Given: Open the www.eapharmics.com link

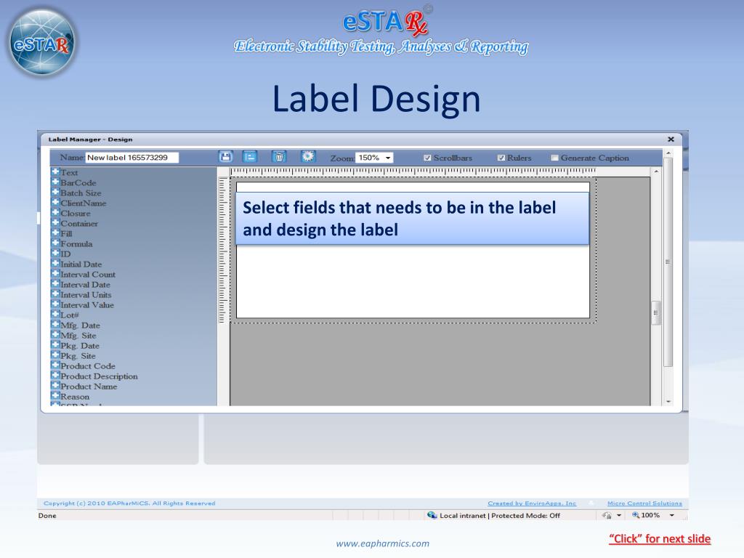Looking at the screenshot, I should point(382,543).
